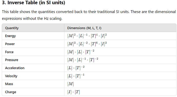177x97 pixels.
Task: Click the paragraph mentioning Hz scaling
Action: (89, 15)
